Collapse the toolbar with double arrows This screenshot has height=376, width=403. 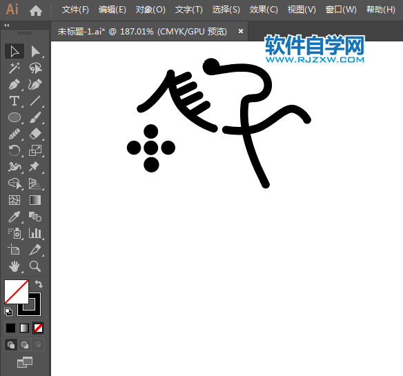pyautogui.click(x=7, y=26)
